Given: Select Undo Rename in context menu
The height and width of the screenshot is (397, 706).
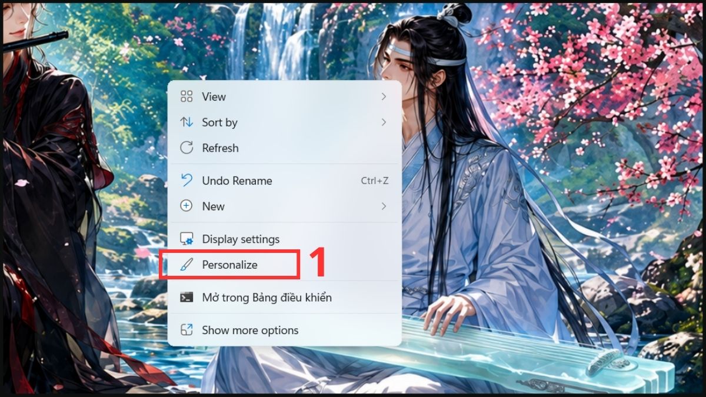Looking at the screenshot, I should point(284,181).
